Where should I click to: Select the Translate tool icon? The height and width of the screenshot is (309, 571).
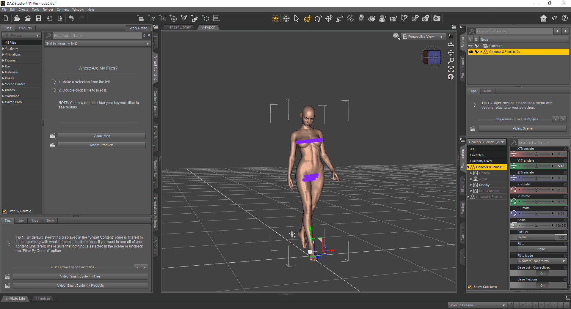(x=329, y=19)
